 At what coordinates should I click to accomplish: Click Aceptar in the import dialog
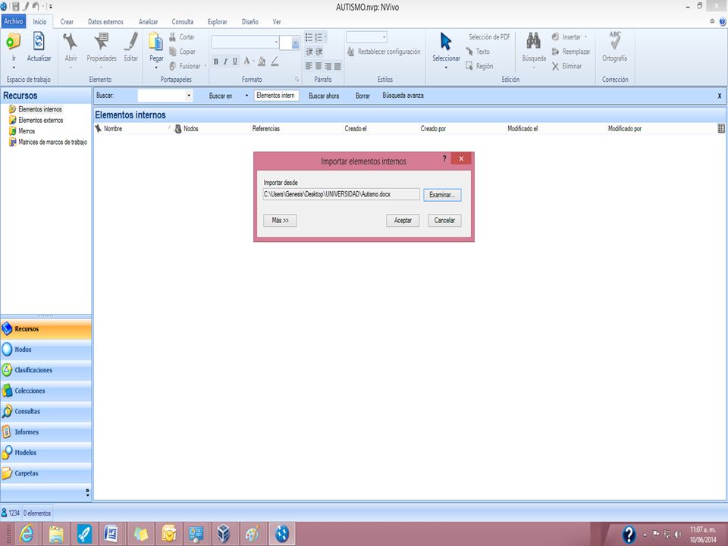click(403, 220)
